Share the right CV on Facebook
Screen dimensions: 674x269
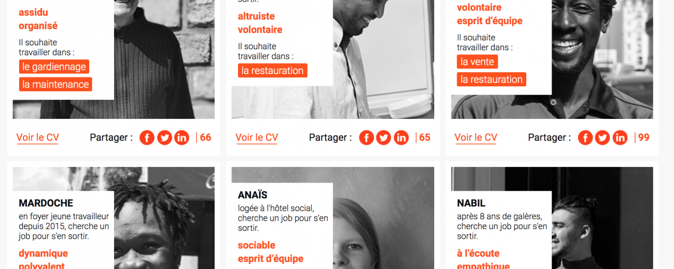pyautogui.click(x=585, y=138)
